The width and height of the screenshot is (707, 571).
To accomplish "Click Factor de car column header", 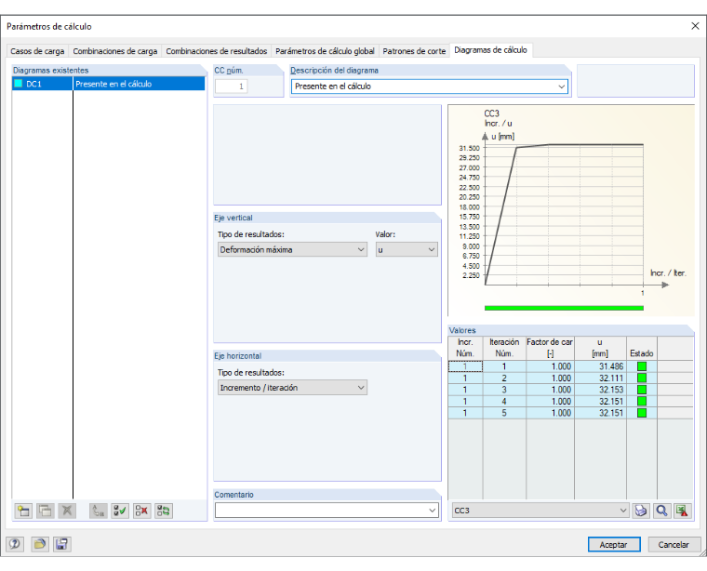I will coord(550,348).
